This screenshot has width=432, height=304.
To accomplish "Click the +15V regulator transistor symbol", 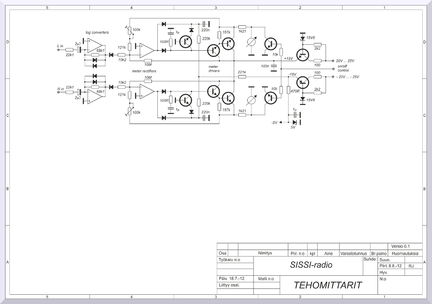I will click(302, 54).
